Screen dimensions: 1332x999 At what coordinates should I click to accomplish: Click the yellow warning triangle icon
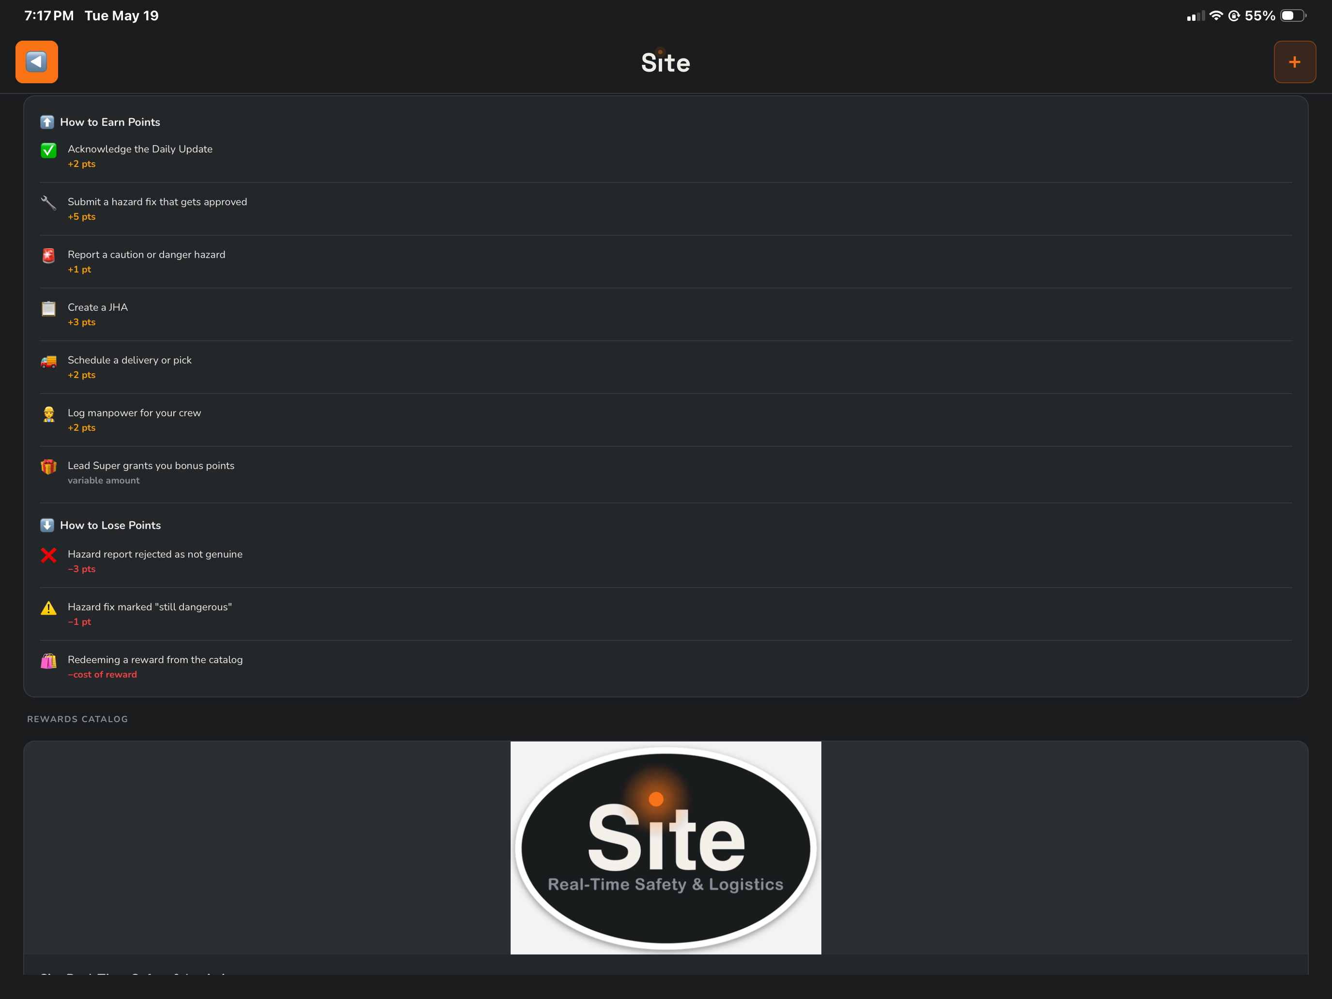49,608
